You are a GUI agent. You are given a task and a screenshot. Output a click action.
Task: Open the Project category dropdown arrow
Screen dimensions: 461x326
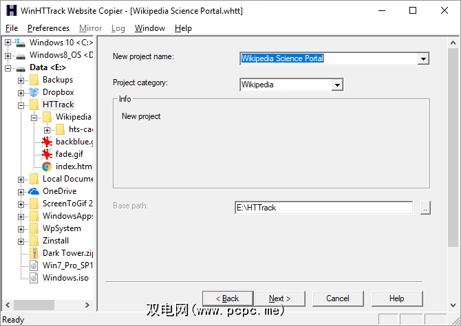337,85
